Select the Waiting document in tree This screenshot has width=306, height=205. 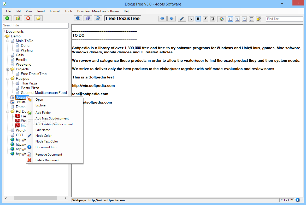tap(27, 50)
